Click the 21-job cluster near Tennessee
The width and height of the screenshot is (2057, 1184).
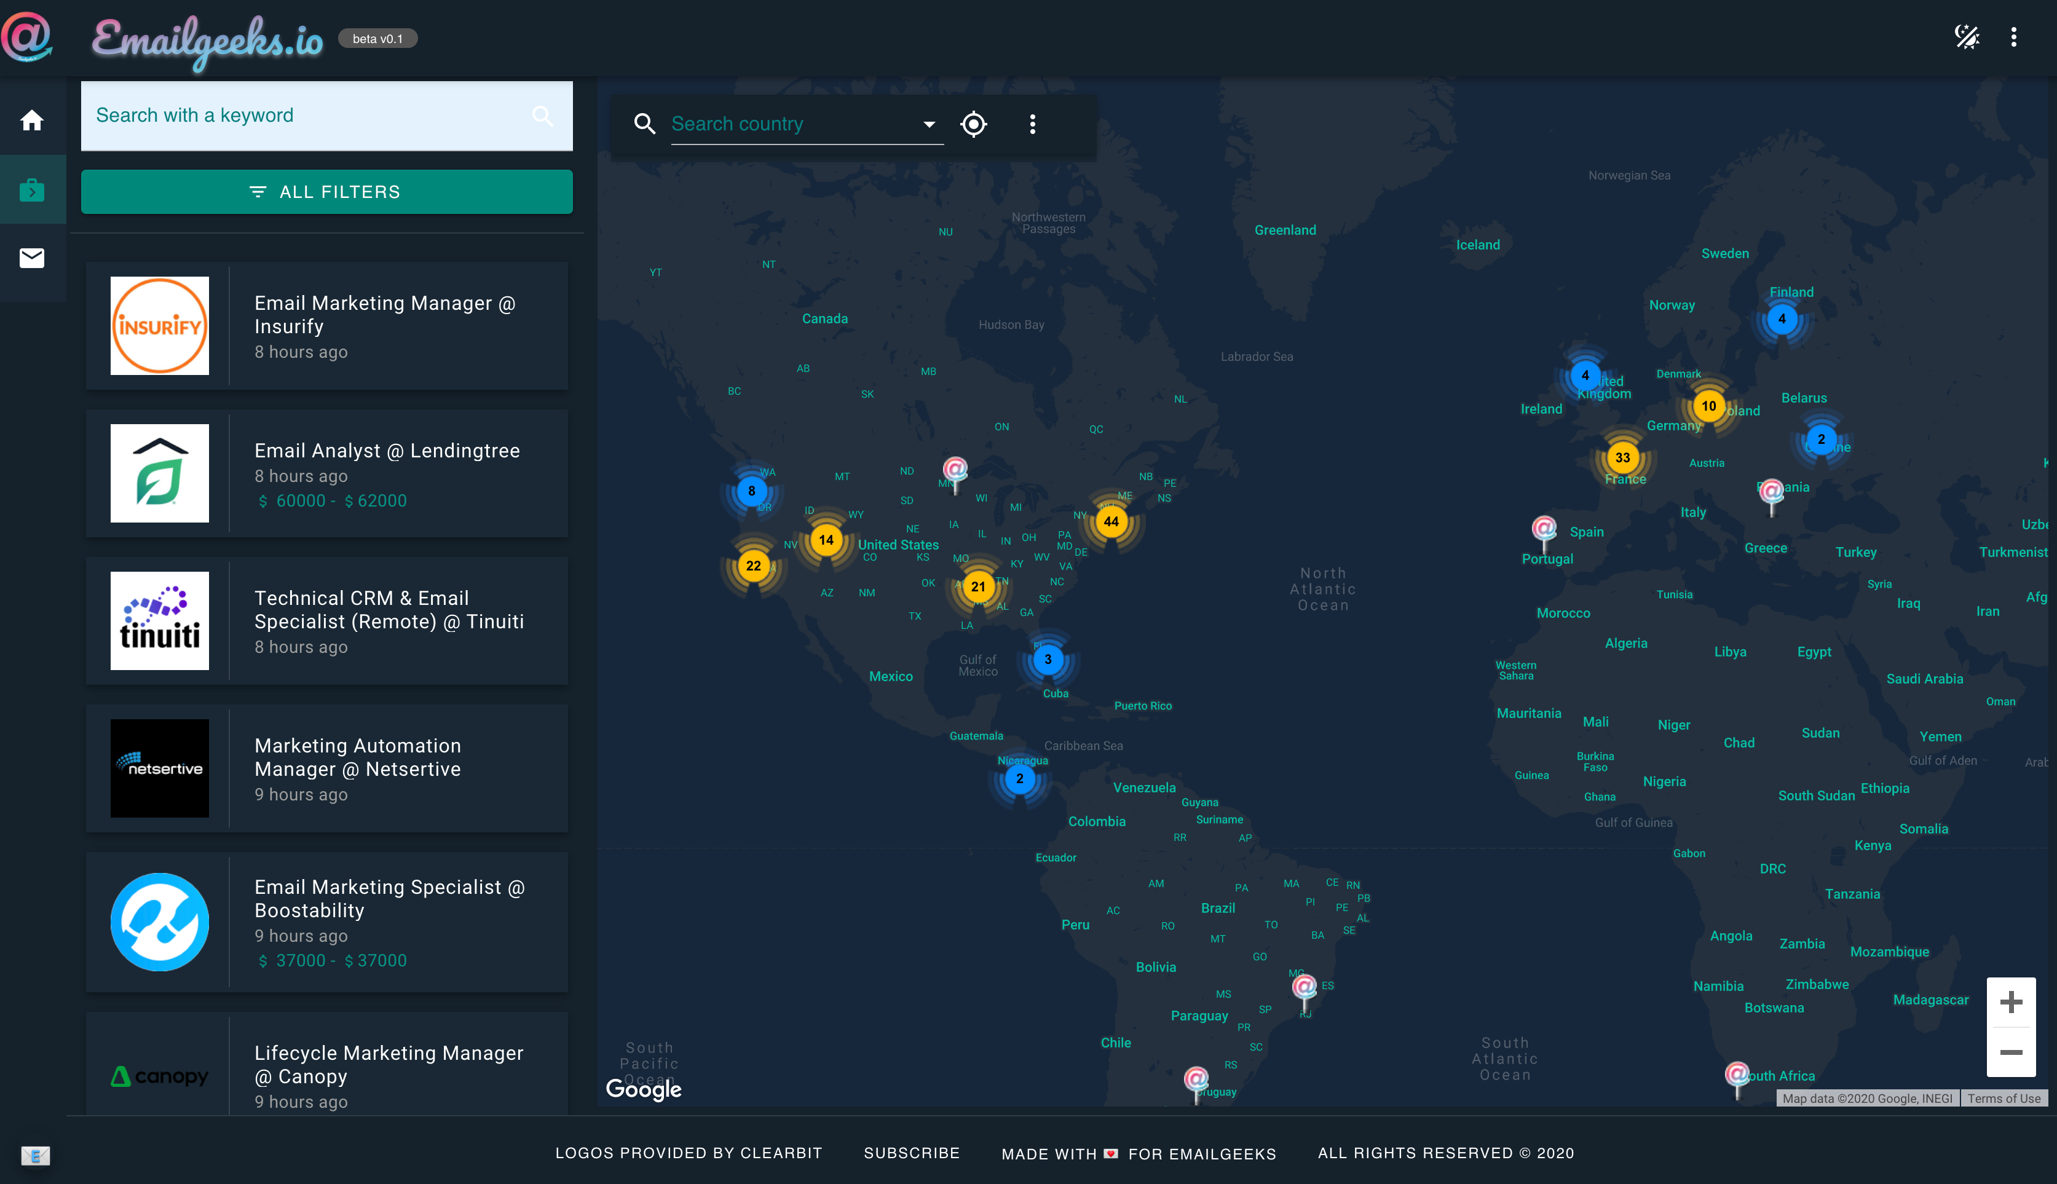click(978, 586)
